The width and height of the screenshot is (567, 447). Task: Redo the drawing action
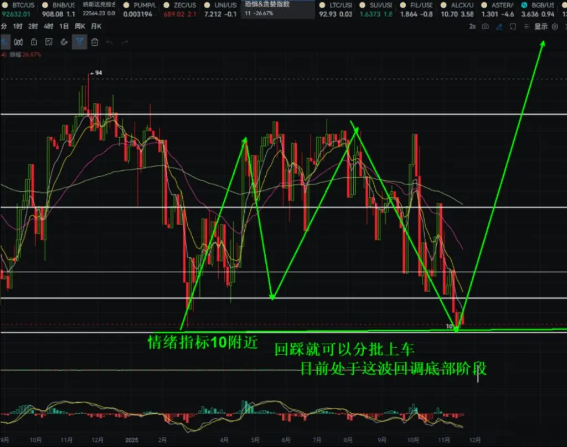[x=125, y=42]
